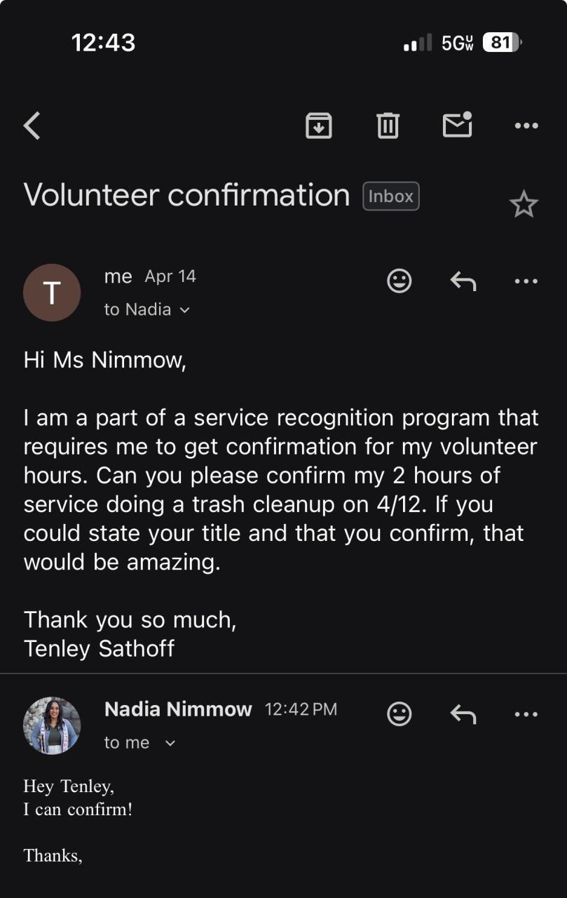This screenshot has width=567, height=898.
Task: Tap the battery indicator in status bar
Action: pyautogui.click(x=502, y=43)
